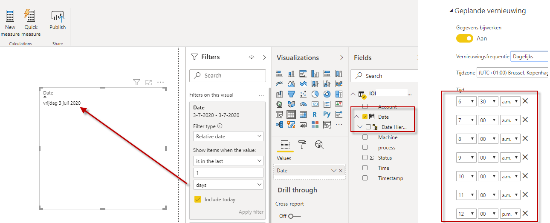Select the filled map visualization
The height and width of the screenshot is (223, 550).
pos(291,104)
